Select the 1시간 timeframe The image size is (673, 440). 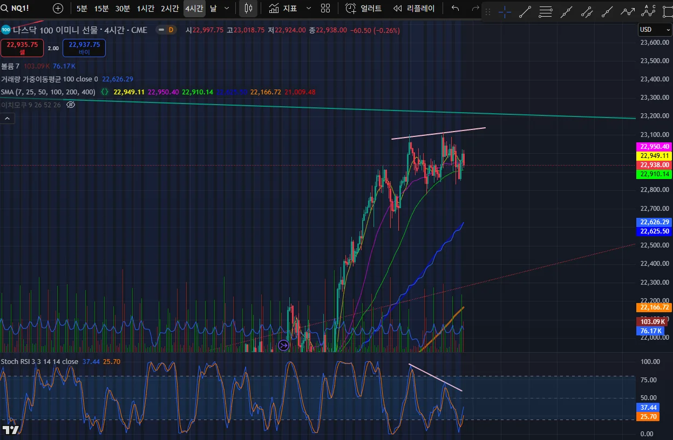click(145, 8)
